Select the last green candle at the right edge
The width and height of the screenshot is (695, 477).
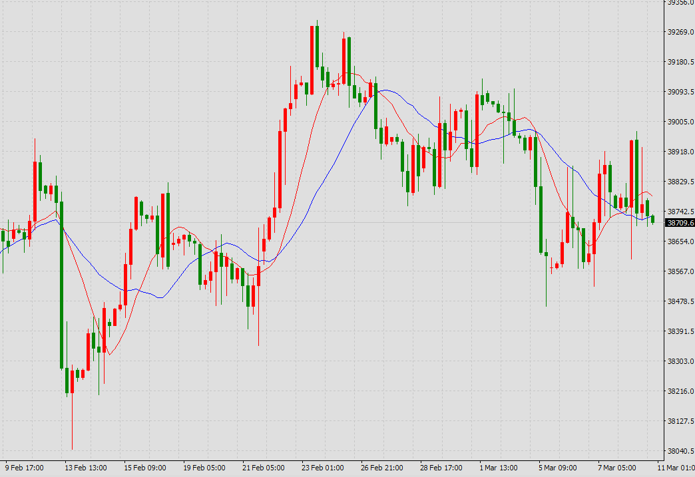coord(652,219)
